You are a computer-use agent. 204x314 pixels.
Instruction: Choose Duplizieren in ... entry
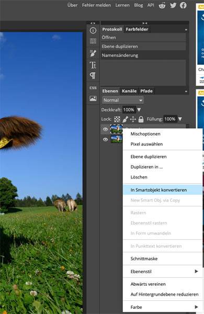pos(163,167)
